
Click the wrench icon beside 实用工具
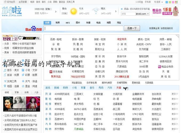5,81
